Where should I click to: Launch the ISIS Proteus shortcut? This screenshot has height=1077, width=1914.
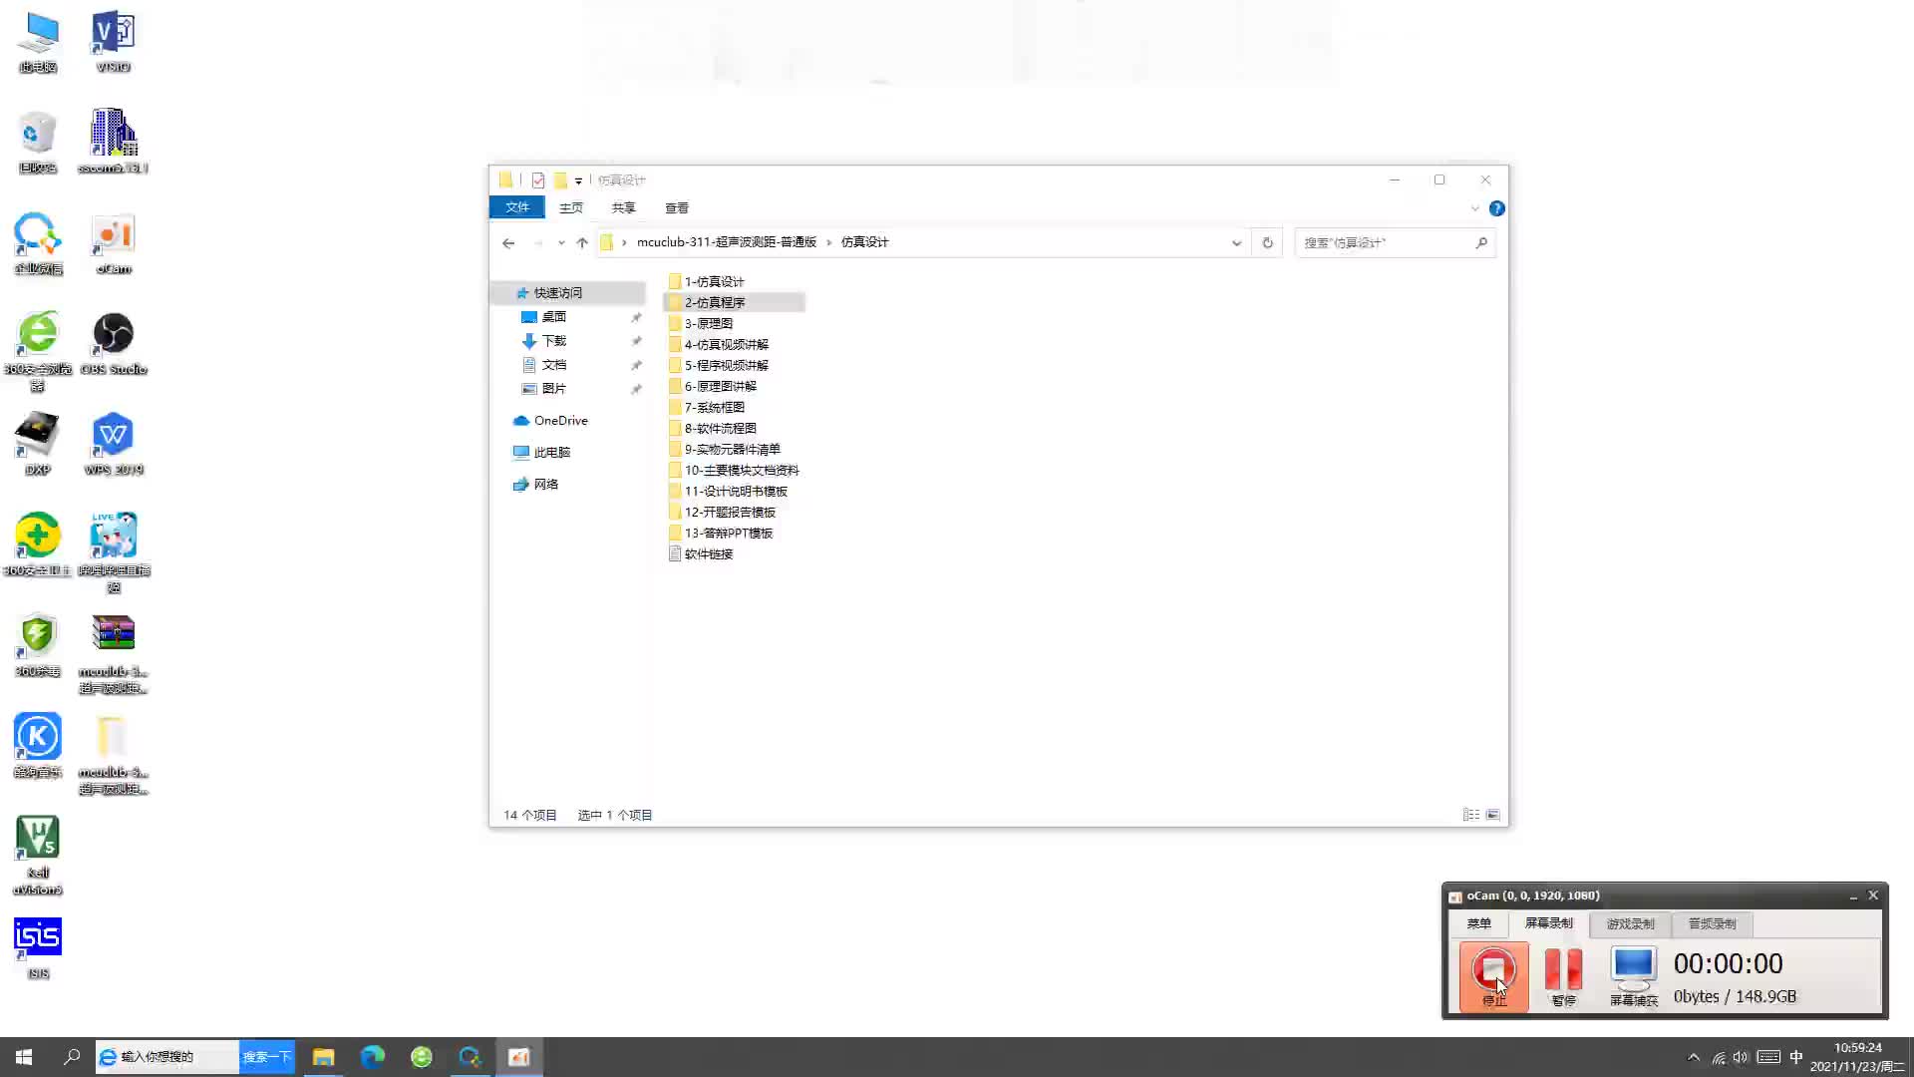tap(38, 947)
